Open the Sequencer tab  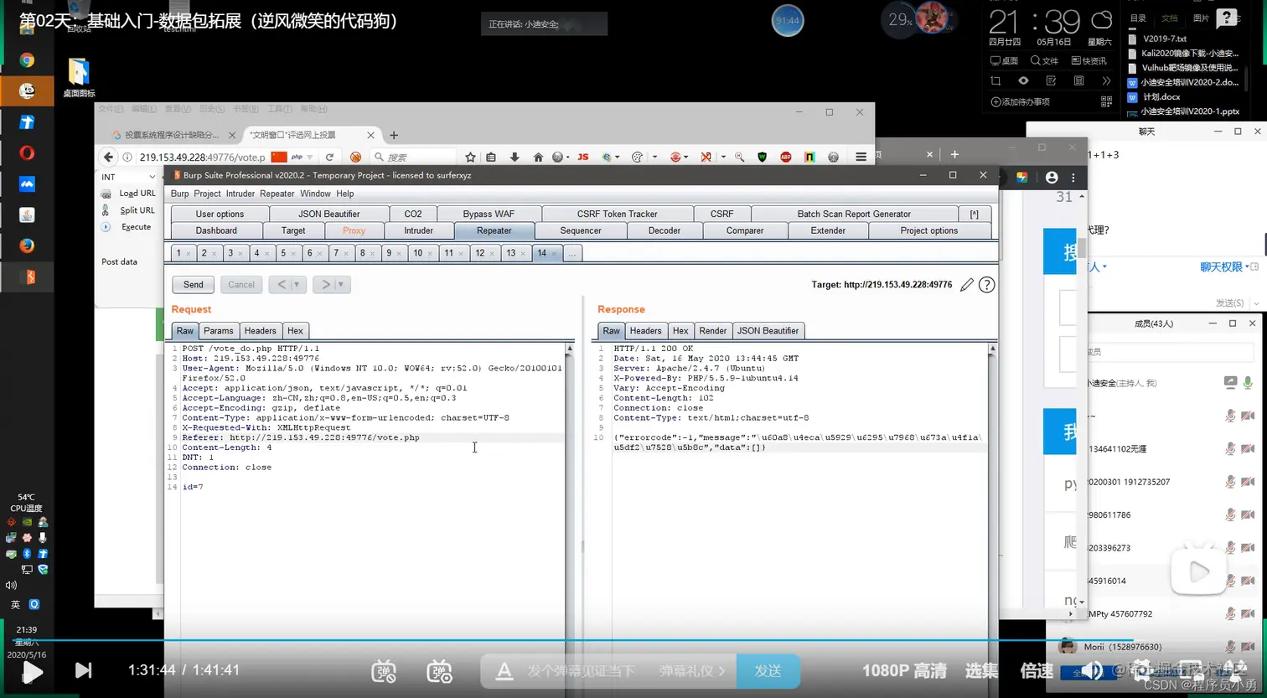581,230
